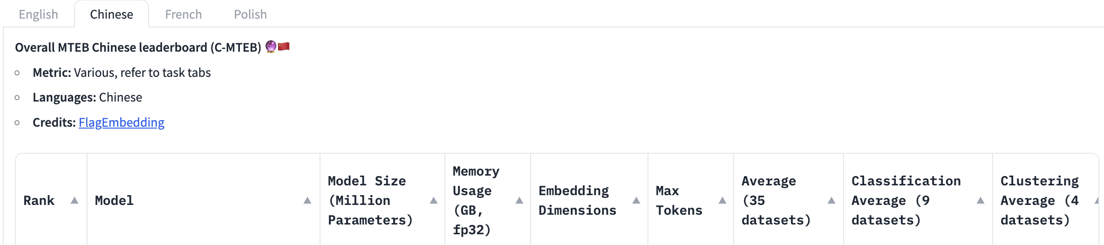1104x245 pixels.
Task: Open the FlagEmbedding credits link
Action: pyautogui.click(x=122, y=122)
